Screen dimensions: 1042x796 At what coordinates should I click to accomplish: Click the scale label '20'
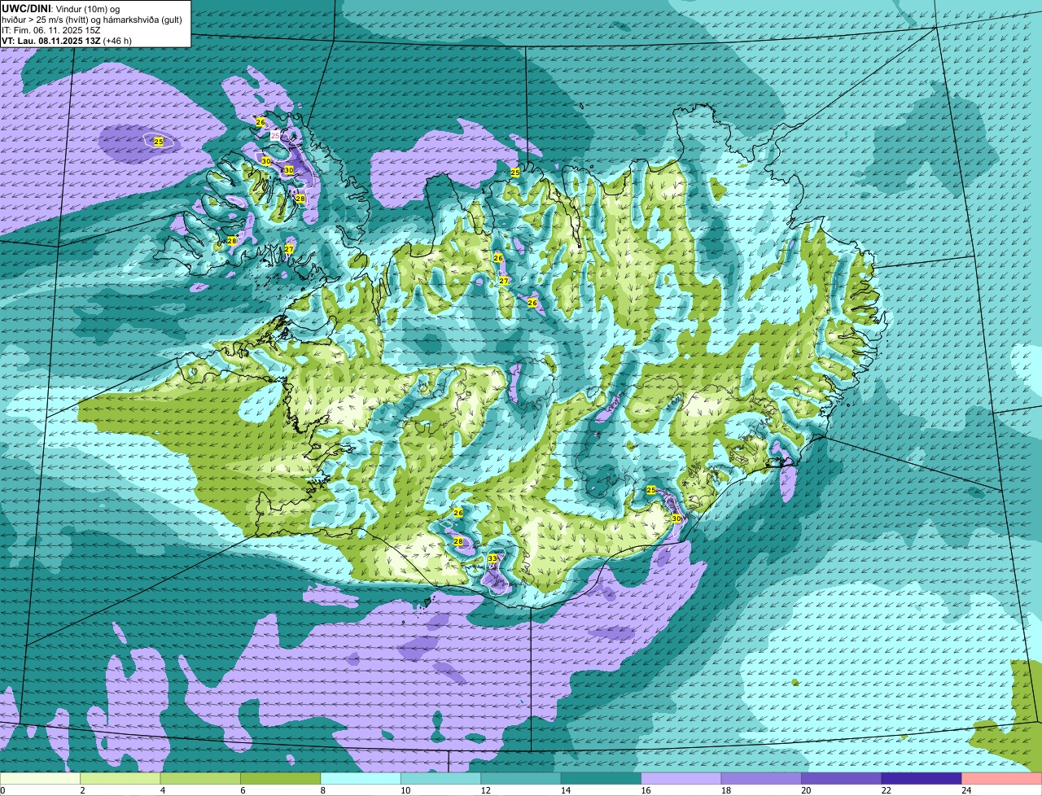click(805, 790)
